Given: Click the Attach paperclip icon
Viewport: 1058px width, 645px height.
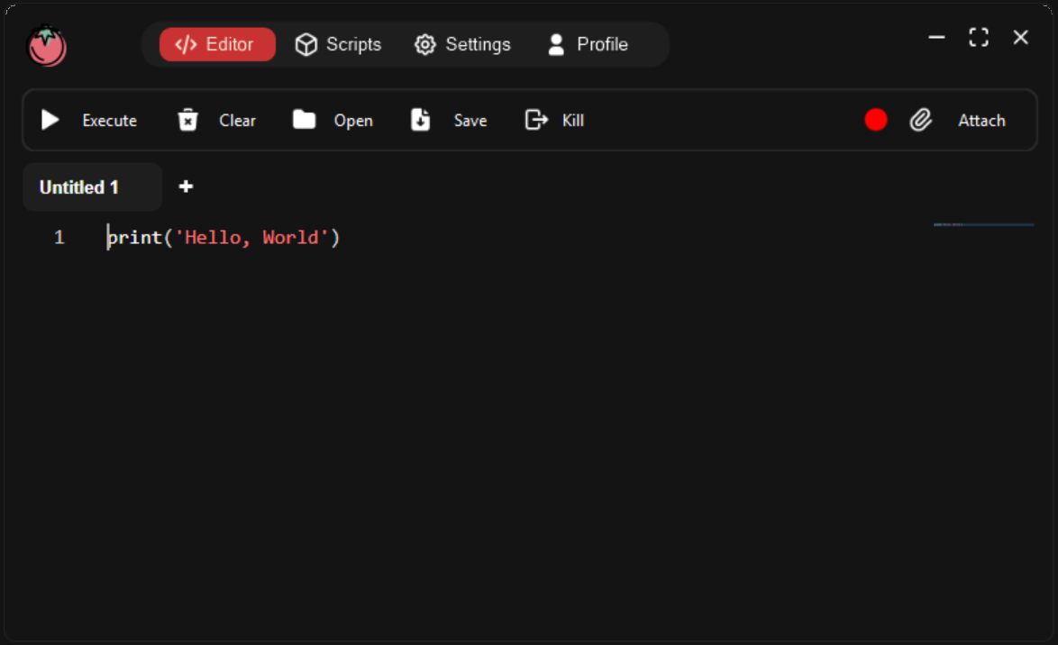Looking at the screenshot, I should click(920, 120).
